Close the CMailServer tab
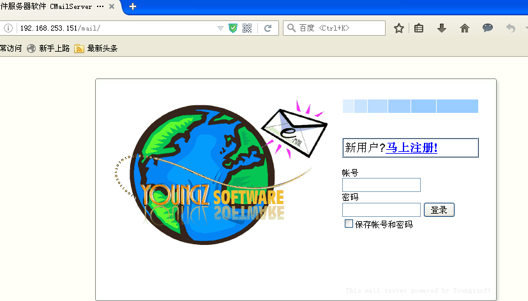 point(112,6)
